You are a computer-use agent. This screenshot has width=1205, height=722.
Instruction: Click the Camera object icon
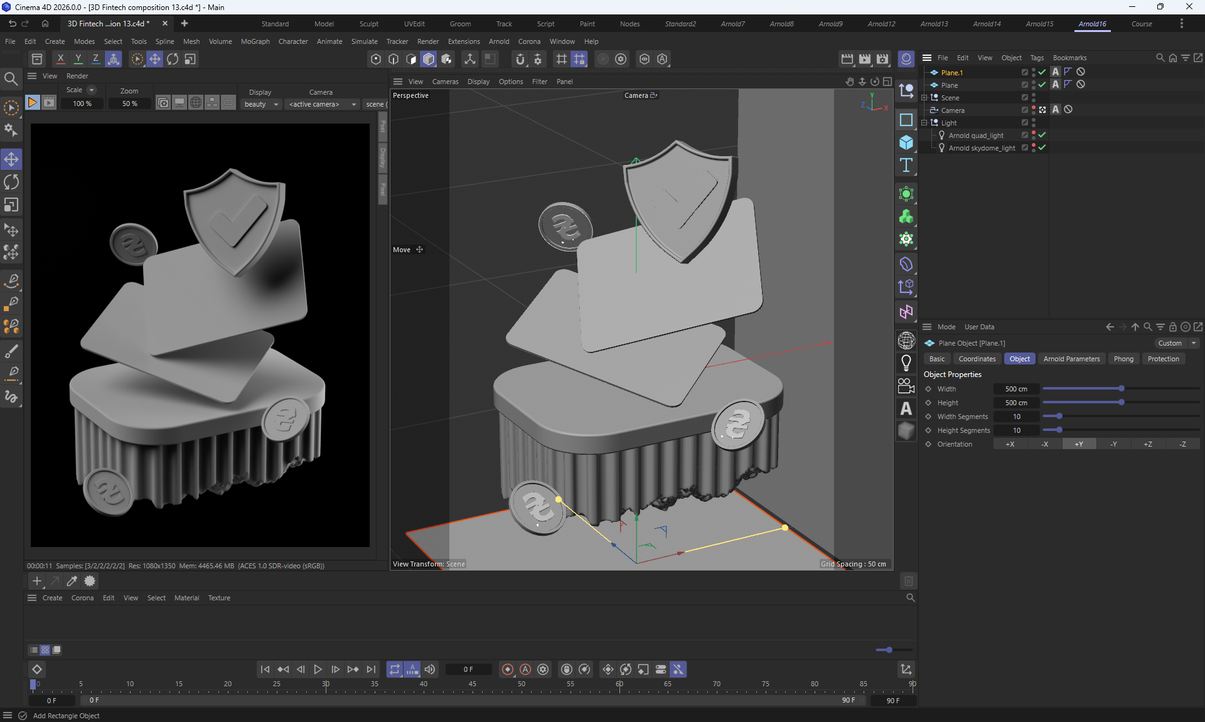tap(906, 386)
